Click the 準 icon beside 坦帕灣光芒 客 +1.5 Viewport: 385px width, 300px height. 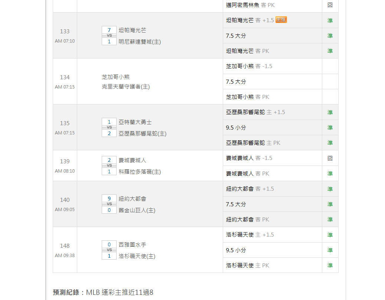(330, 20)
